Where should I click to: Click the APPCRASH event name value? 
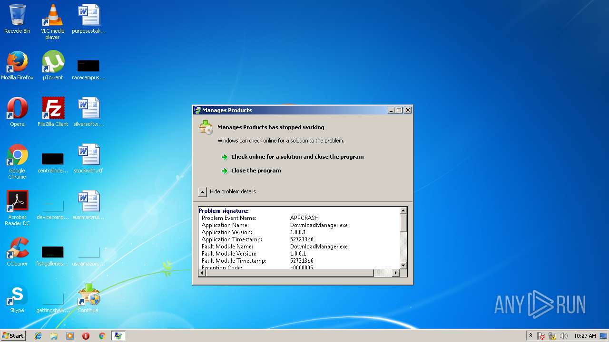(304, 218)
